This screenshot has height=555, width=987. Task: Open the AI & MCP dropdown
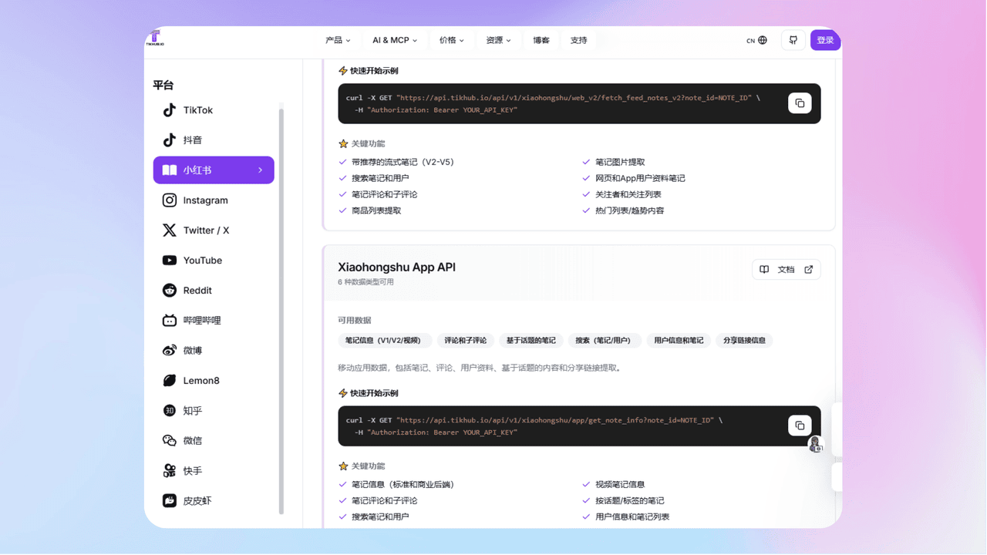(394, 40)
